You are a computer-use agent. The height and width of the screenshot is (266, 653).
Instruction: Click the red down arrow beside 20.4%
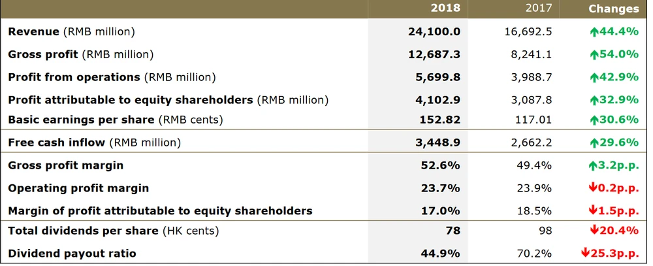pos(594,231)
